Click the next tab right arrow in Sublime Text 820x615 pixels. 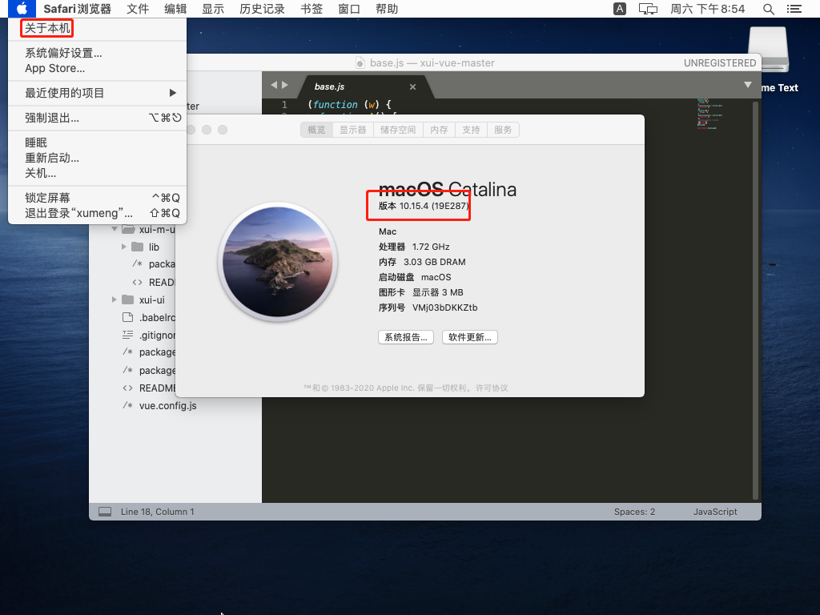[x=285, y=85]
